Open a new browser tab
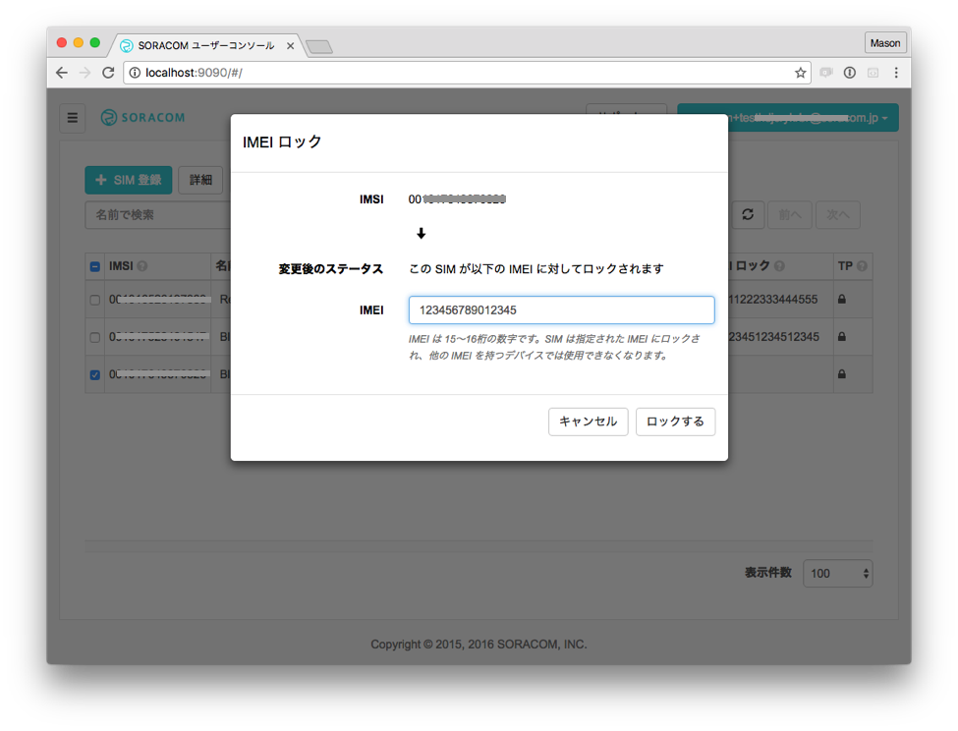 318,46
